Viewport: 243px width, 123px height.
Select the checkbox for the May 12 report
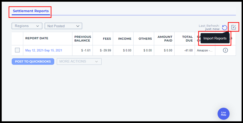pyautogui.click(x=17, y=50)
